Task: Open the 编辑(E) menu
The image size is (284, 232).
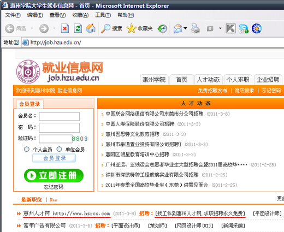Action: [35, 15]
